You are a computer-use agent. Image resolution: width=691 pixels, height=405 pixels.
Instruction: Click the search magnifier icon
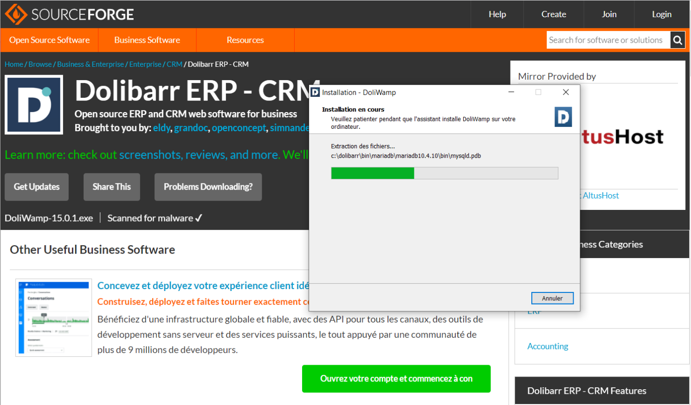(x=678, y=40)
